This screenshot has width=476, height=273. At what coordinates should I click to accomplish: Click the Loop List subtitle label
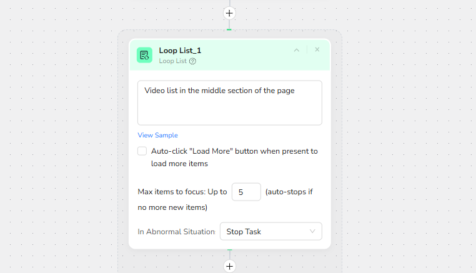pos(172,61)
